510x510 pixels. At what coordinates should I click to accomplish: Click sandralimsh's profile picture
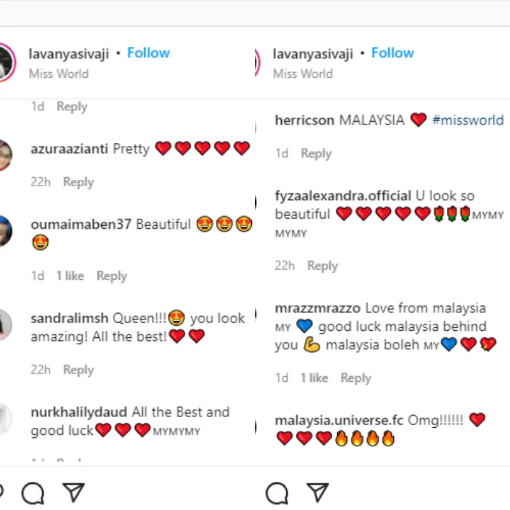[5, 324]
